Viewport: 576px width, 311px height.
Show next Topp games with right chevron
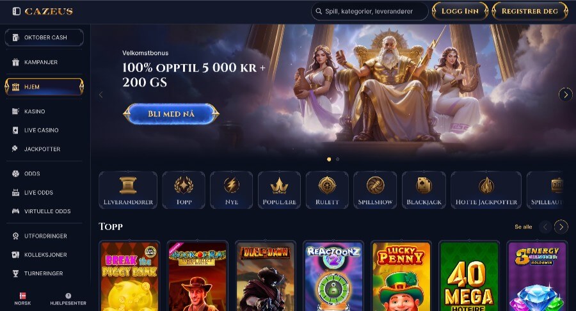(x=561, y=227)
